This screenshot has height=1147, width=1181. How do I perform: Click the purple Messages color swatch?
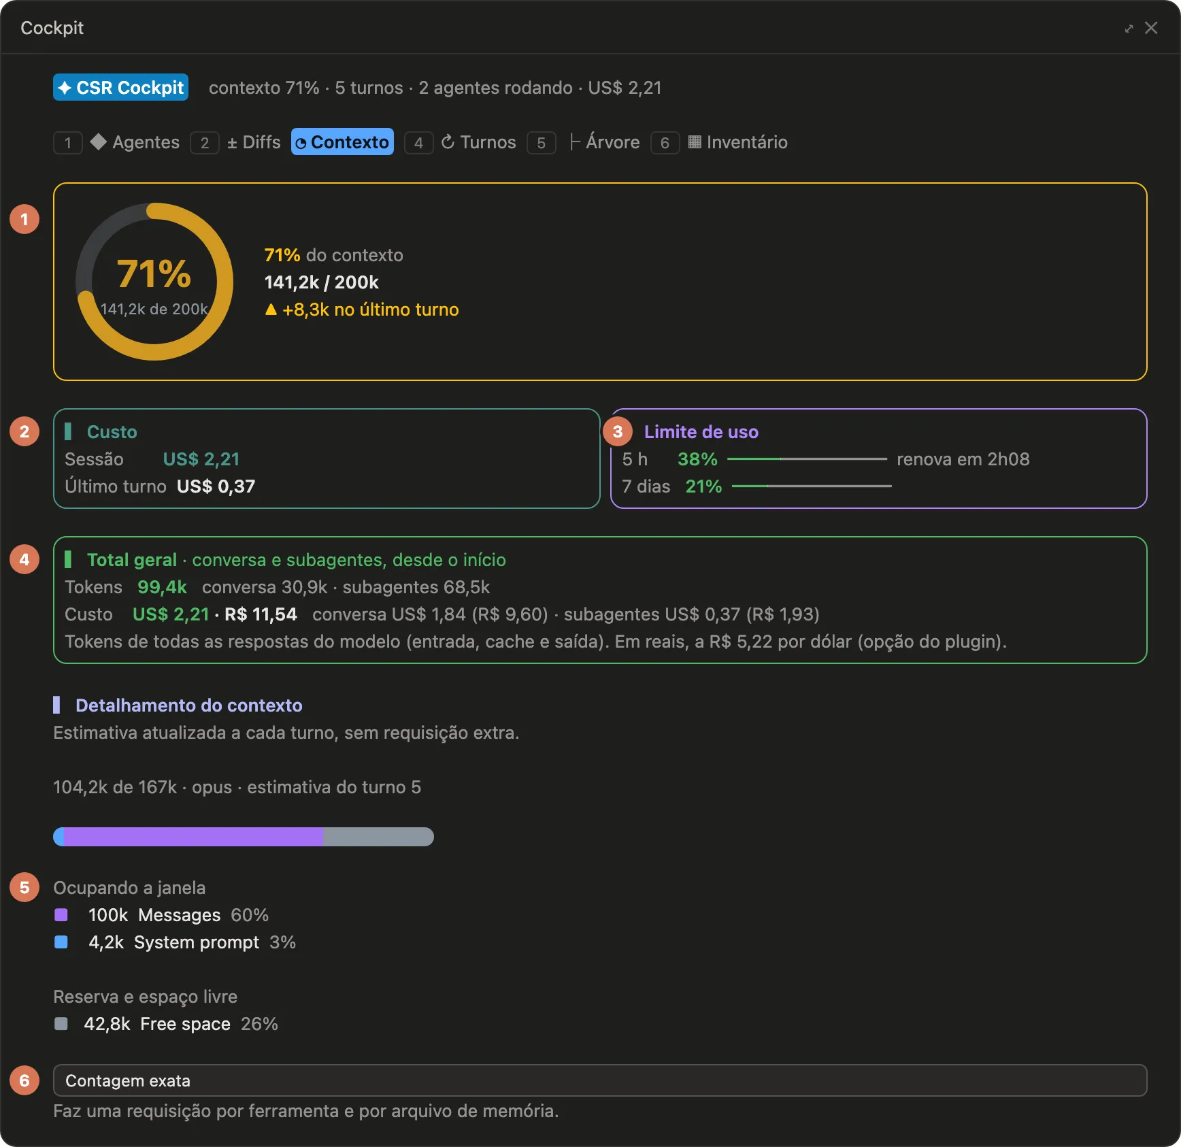click(x=61, y=915)
